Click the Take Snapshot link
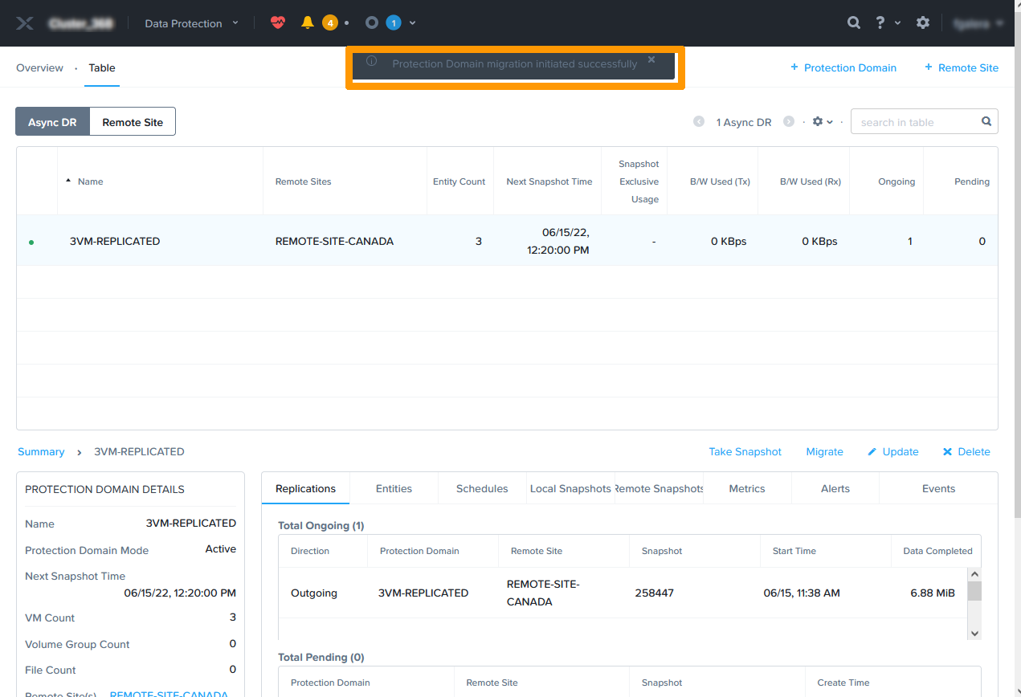The width and height of the screenshot is (1021, 697). pyautogui.click(x=745, y=452)
